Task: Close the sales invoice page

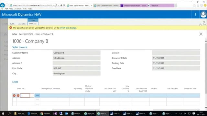Action: pos(201,34)
